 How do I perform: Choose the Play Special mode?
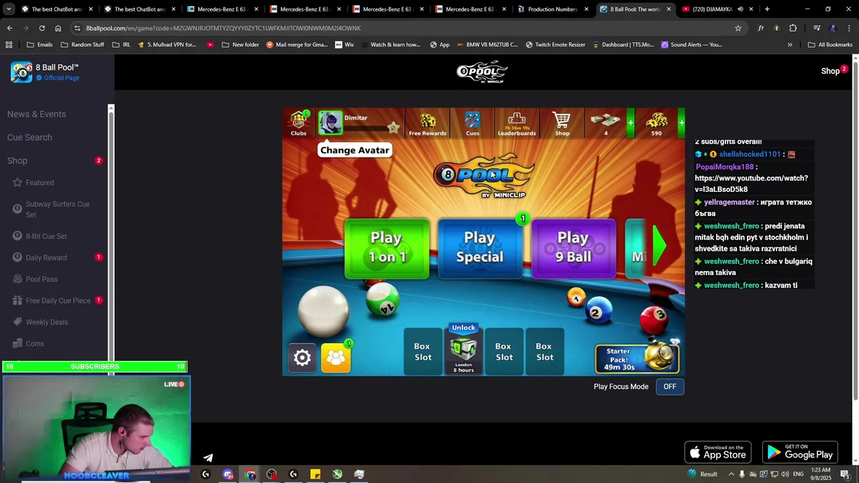click(480, 248)
